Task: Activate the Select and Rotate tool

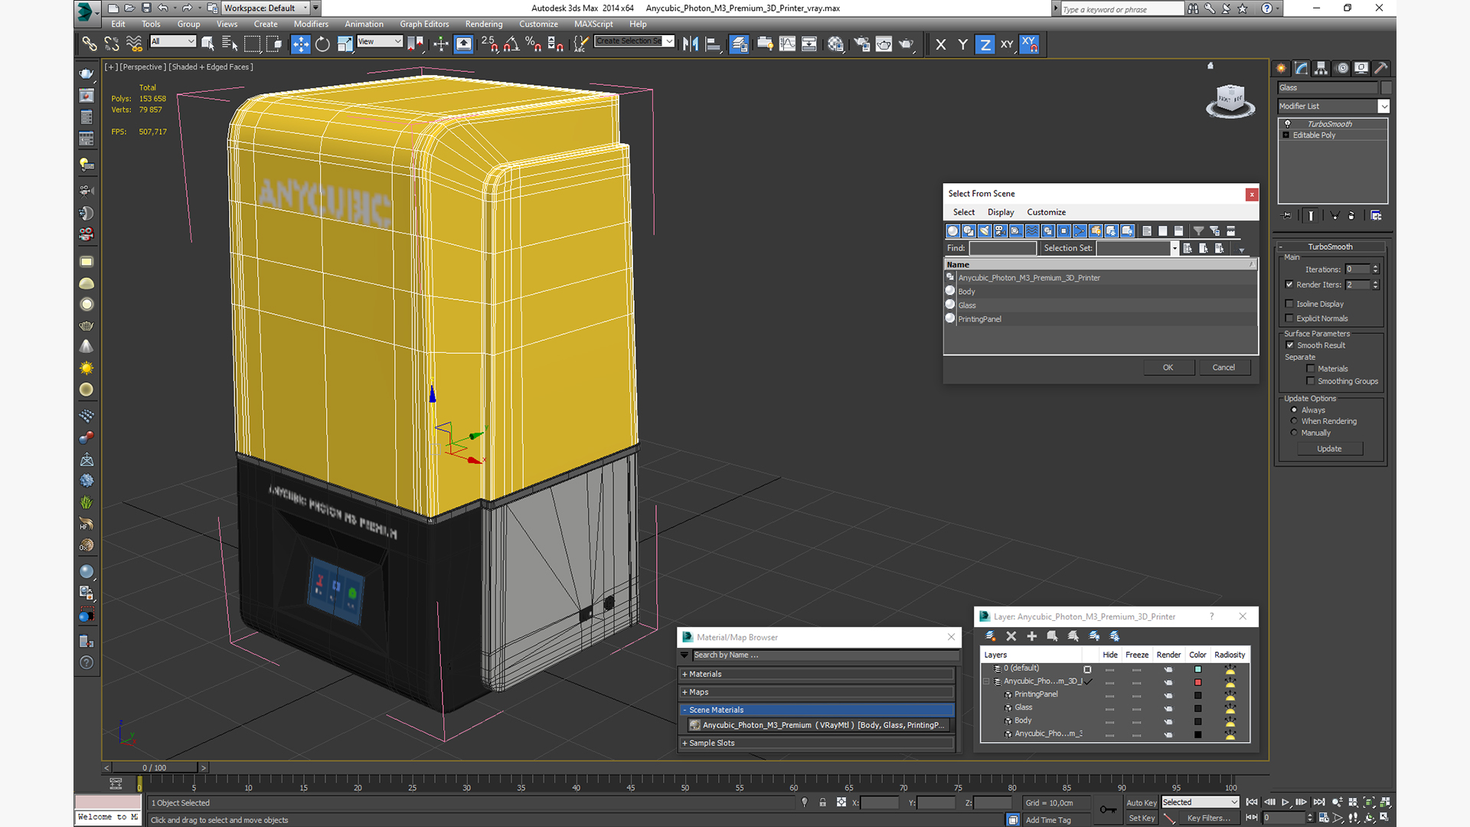Action: point(322,44)
